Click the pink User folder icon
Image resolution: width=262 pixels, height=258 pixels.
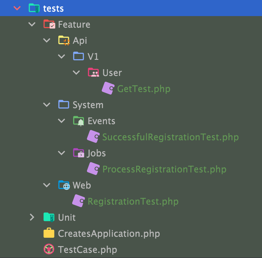click(93, 73)
